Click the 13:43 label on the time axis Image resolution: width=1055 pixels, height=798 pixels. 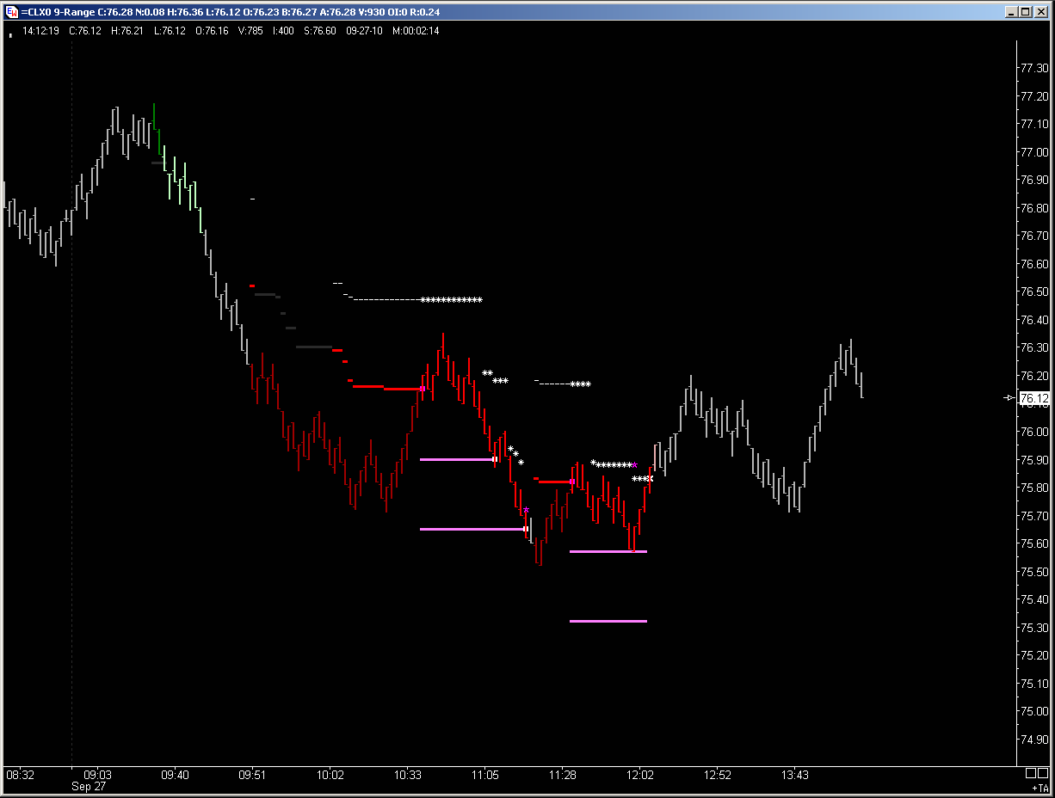(795, 776)
